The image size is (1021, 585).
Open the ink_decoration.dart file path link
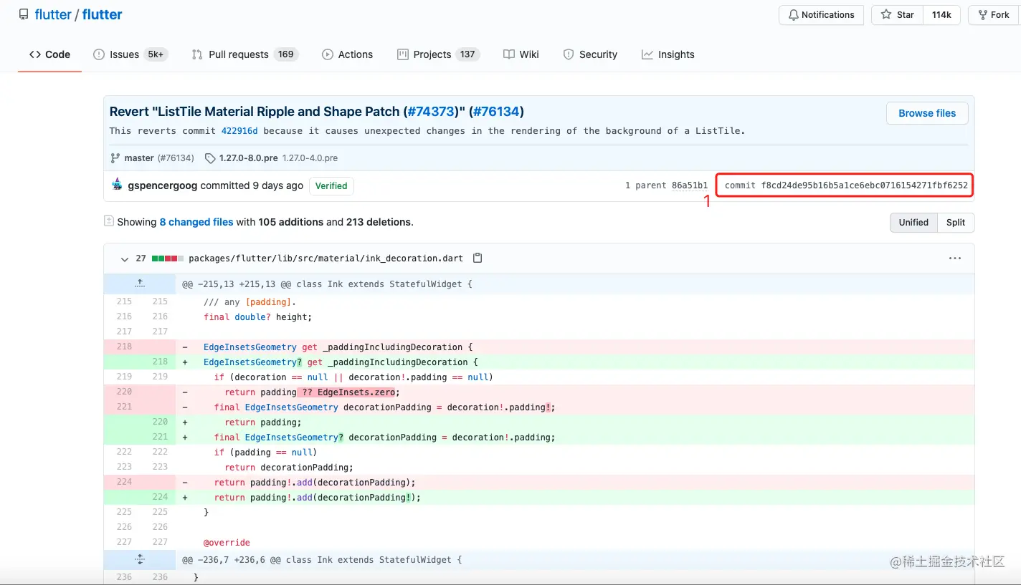click(326, 258)
